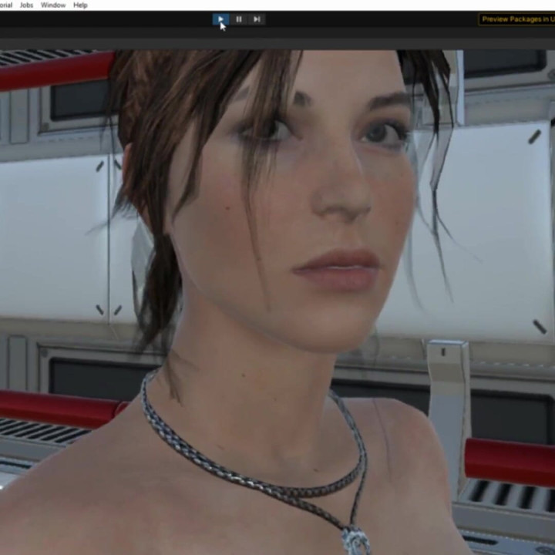Click the Pause button in toolbar
This screenshot has height=555, width=555.
[239, 19]
